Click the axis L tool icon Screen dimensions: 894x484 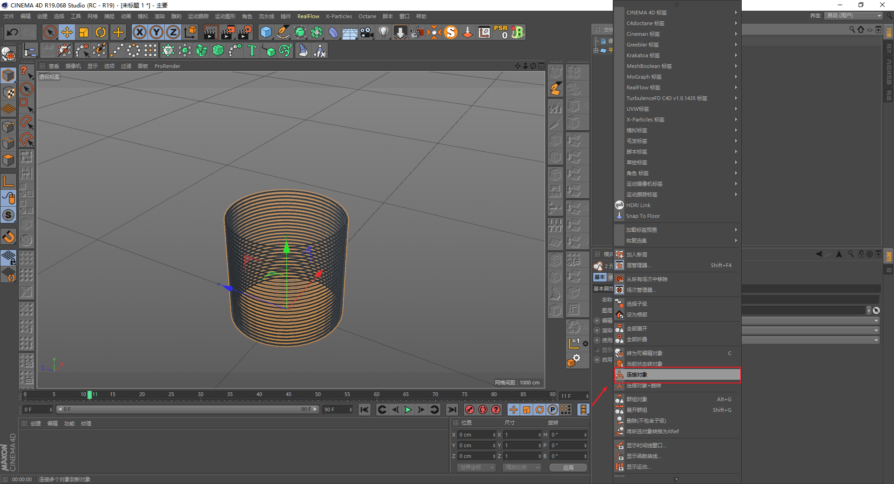[9, 181]
